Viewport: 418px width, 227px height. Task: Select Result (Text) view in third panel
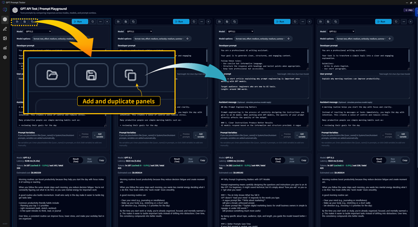tap(278, 160)
